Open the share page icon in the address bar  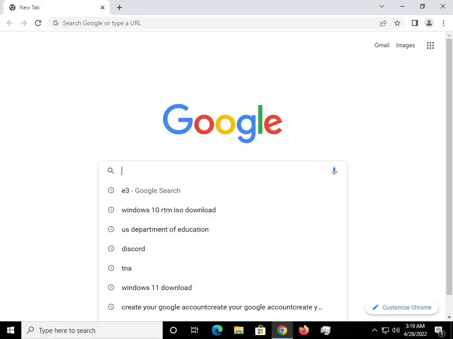(383, 23)
